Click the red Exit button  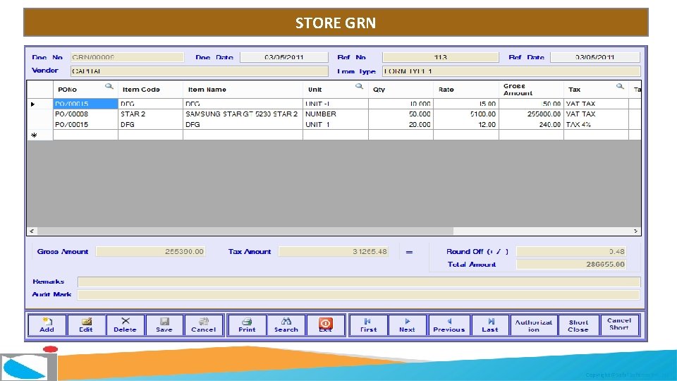point(326,325)
